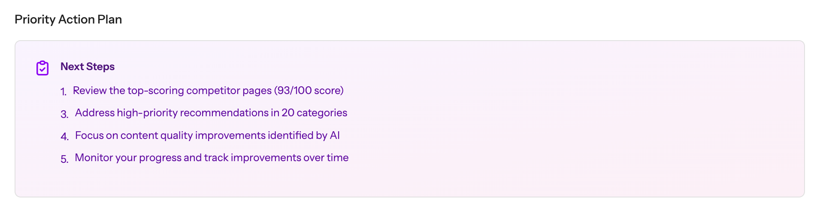
Task: Click the words identified by AI
Action: click(x=303, y=135)
